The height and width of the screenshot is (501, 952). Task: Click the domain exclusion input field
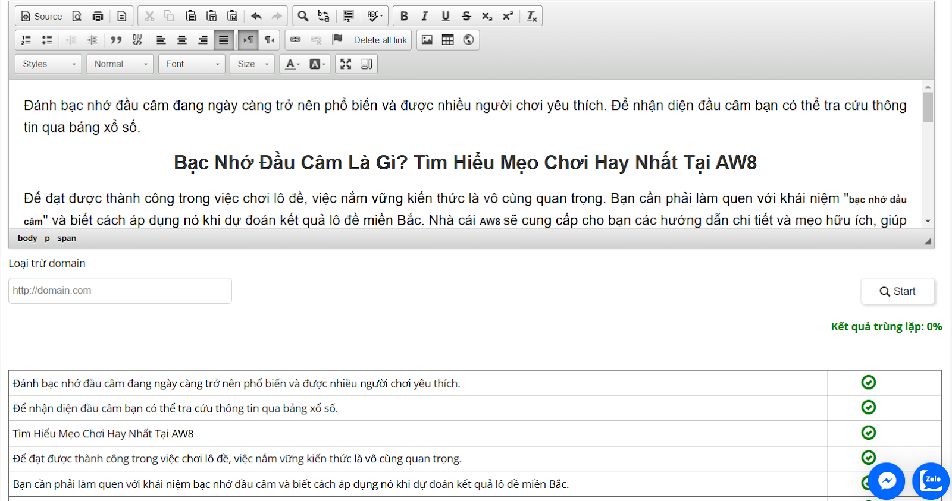click(x=120, y=291)
